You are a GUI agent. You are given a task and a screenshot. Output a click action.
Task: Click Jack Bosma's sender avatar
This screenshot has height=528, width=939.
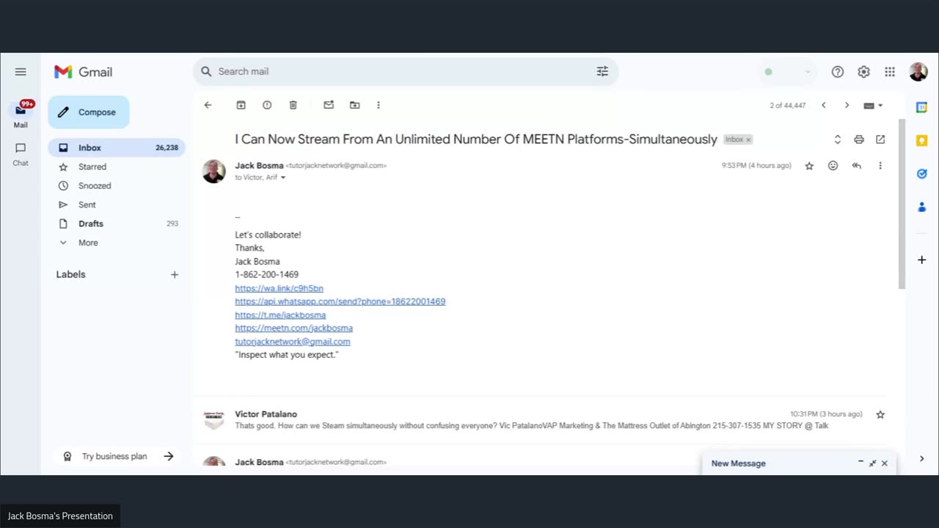(x=213, y=171)
